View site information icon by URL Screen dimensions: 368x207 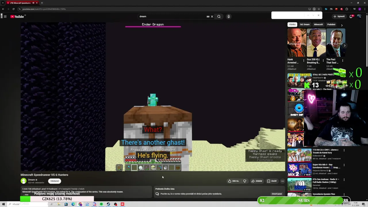point(20,9)
